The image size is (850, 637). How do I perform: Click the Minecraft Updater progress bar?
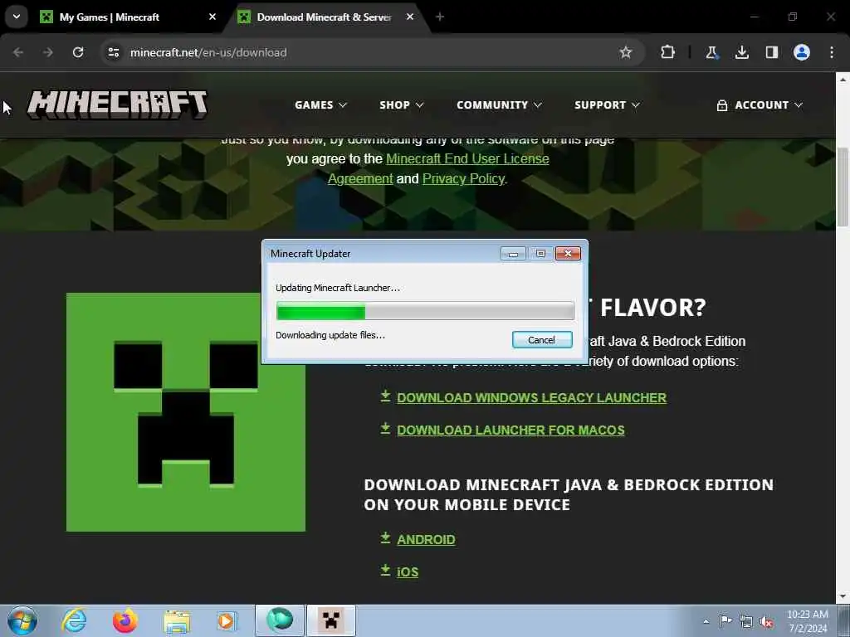(425, 312)
